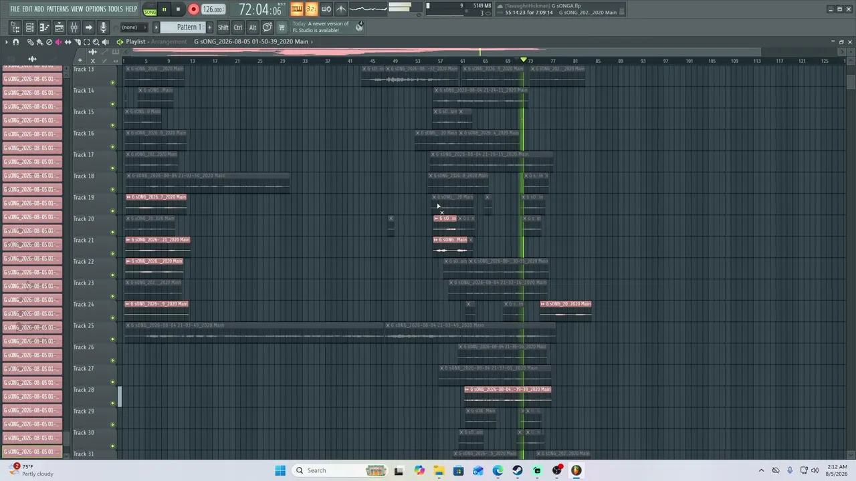Open the help chat bubble icon
The height and width of the screenshot is (481, 856).
(x=267, y=27)
